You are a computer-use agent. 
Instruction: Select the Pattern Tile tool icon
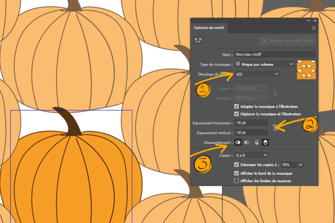(x=198, y=40)
